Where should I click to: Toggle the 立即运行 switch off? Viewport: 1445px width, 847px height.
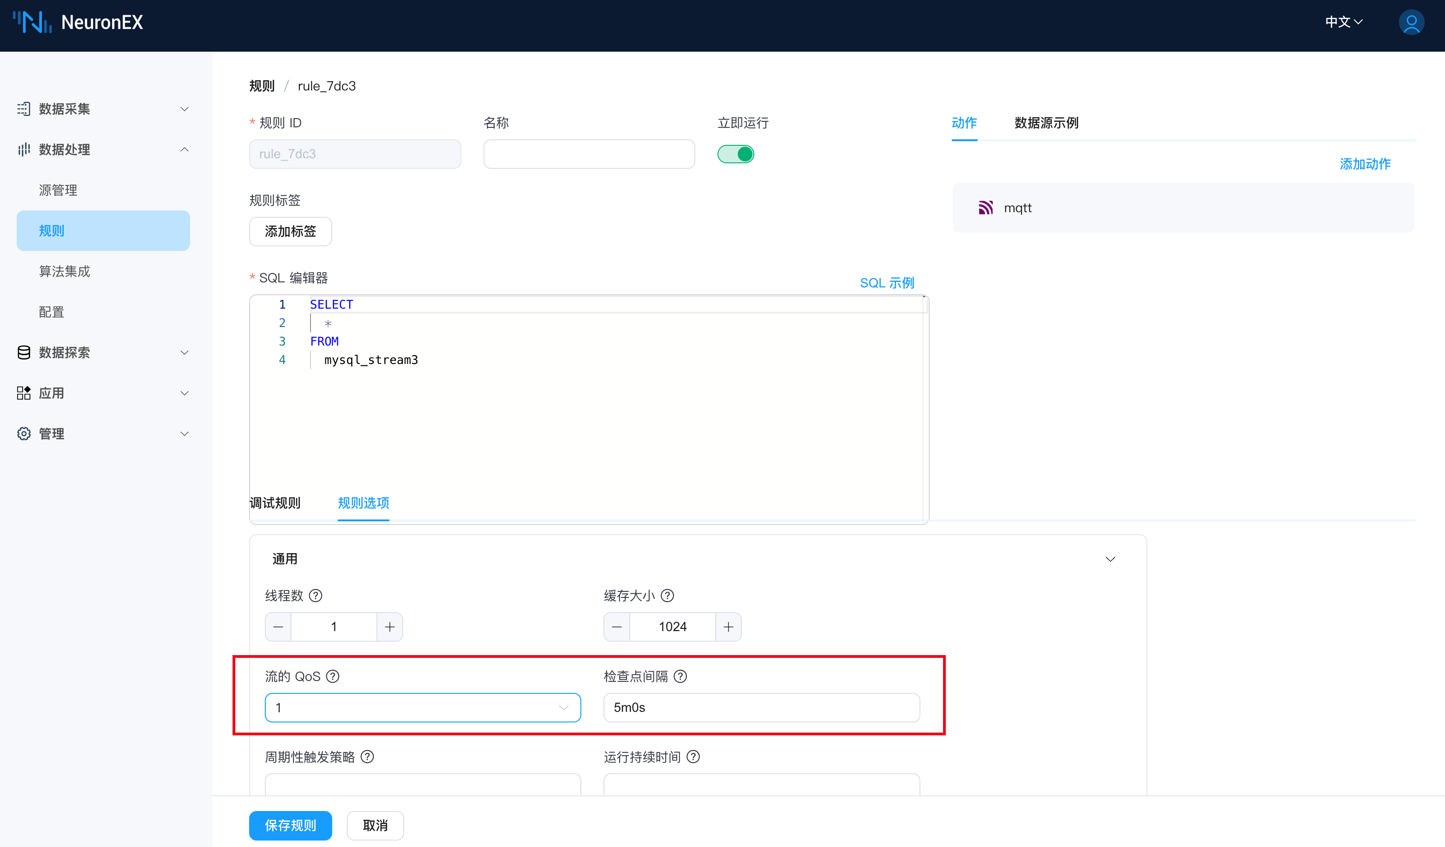[x=736, y=154]
